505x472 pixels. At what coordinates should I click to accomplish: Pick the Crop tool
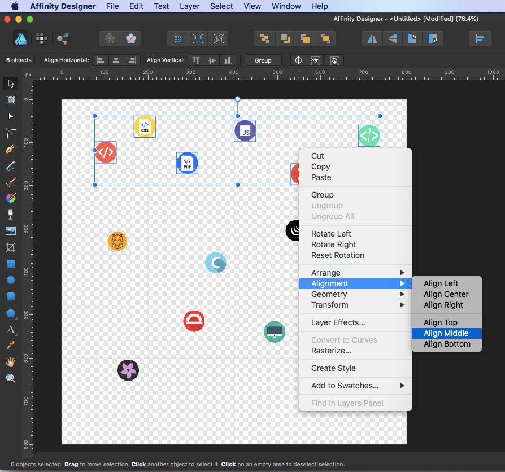(10, 247)
